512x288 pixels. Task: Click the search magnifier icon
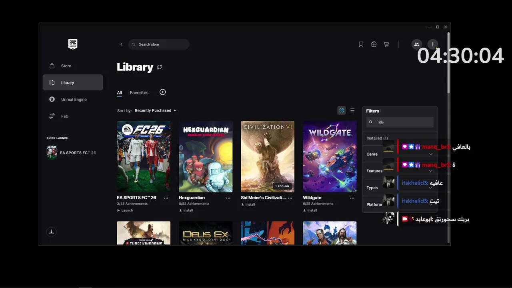click(x=134, y=44)
